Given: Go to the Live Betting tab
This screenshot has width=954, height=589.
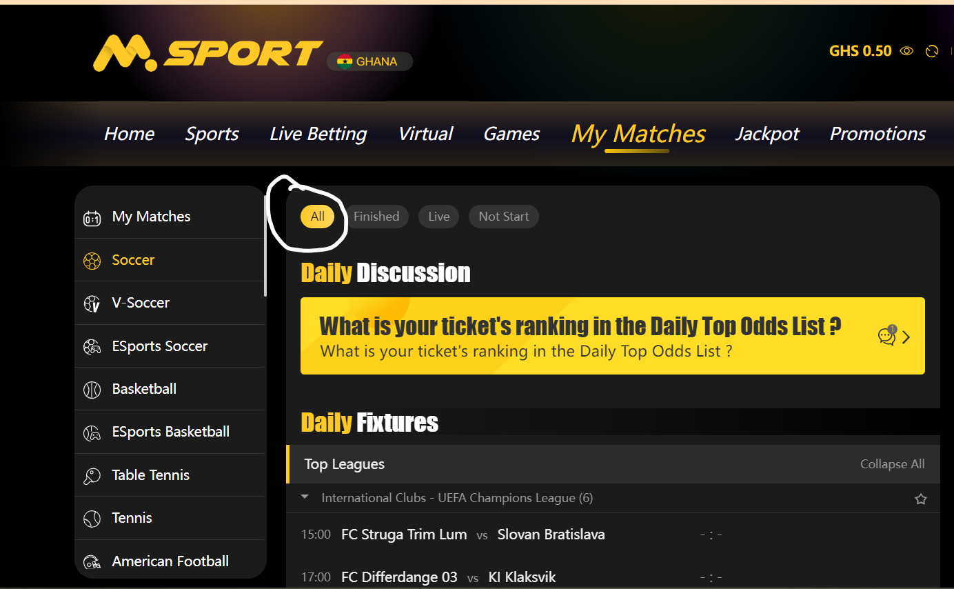Looking at the screenshot, I should pyautogui.click(x=318, y=134).
